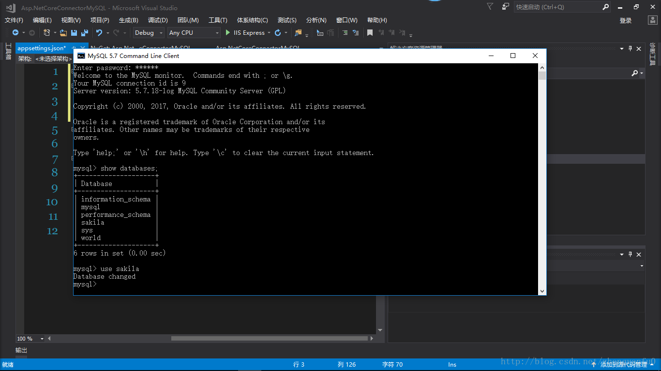Click the uncomment selection icon
The height and width of the screenshot is (371, 661).
point(356,33)
